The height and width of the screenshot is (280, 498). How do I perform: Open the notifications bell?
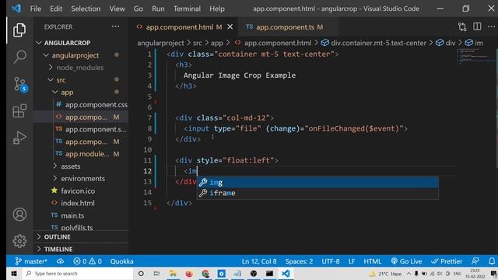pyautogui.click(x=491, y=261)
